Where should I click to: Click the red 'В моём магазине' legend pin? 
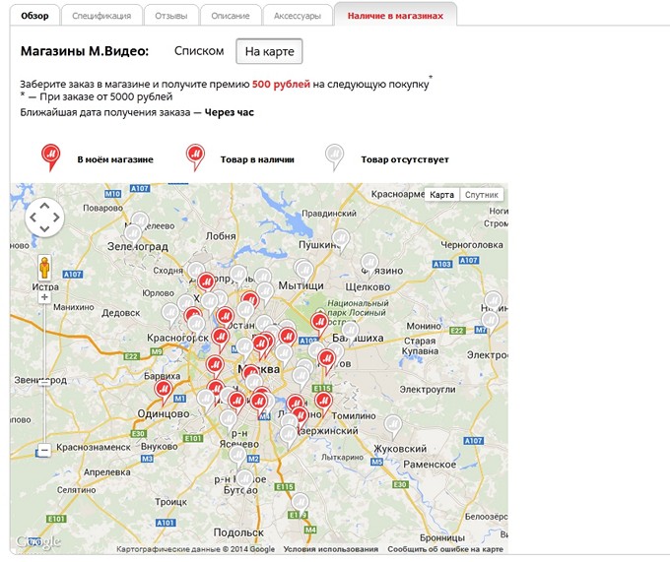point(50,156)
